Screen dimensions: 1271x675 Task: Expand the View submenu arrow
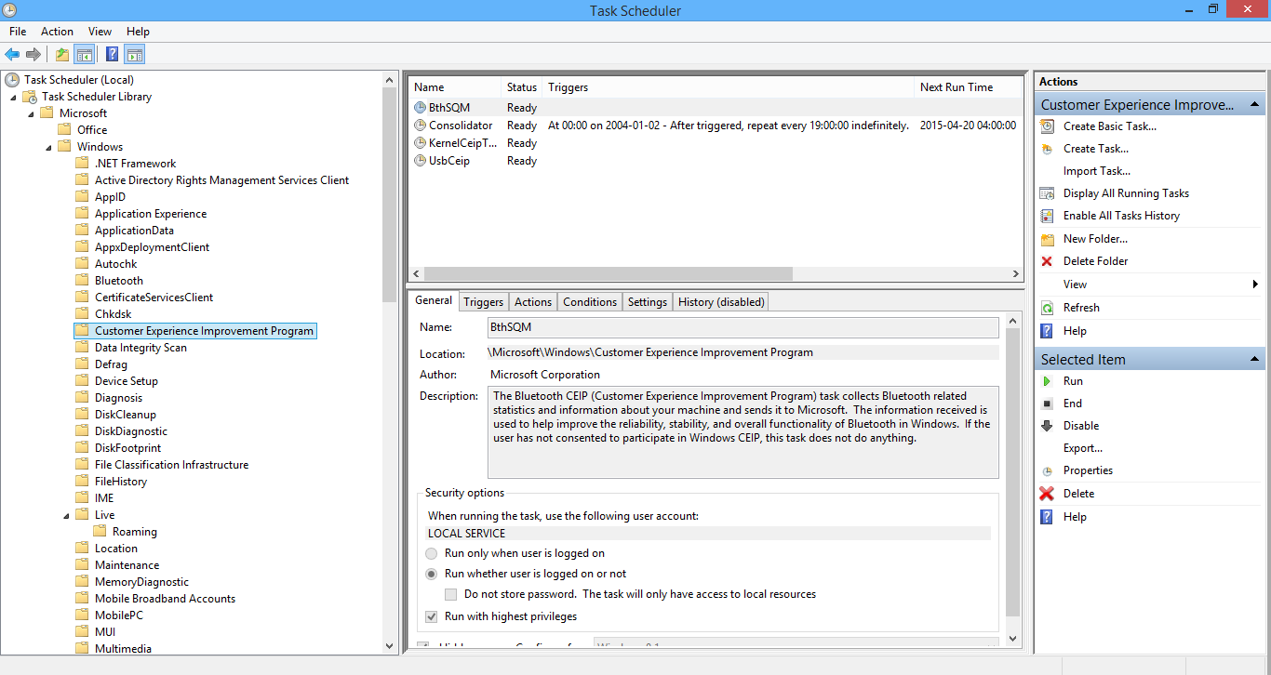(x=1256, y=285)
